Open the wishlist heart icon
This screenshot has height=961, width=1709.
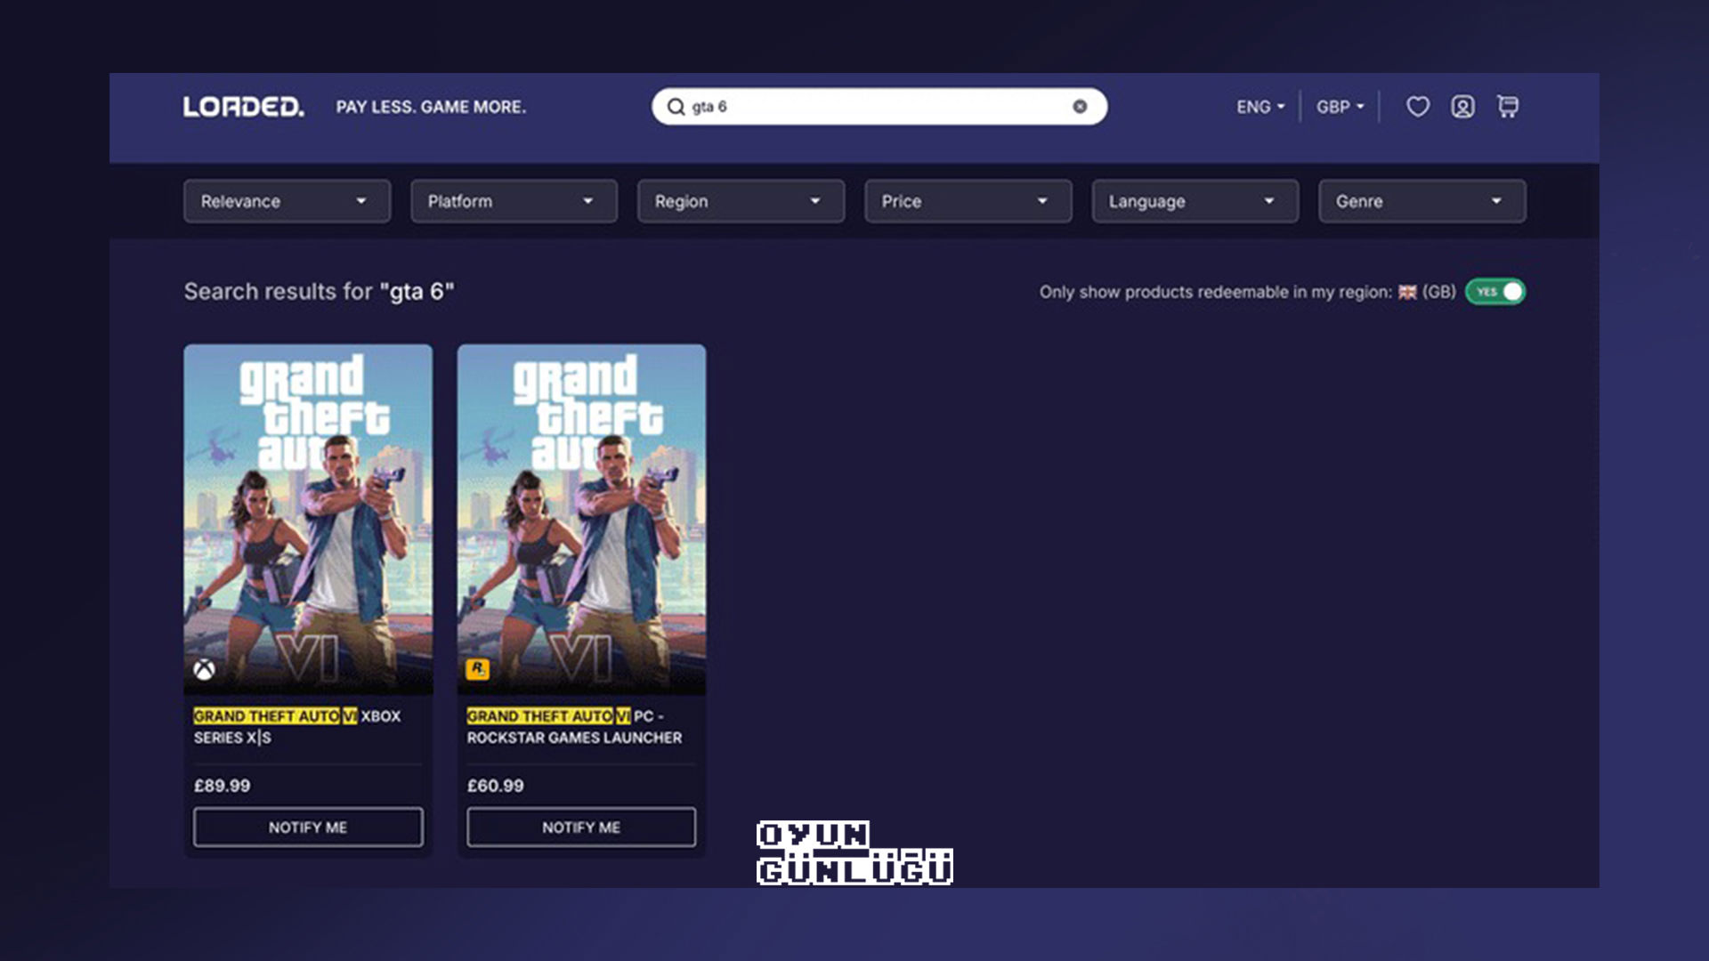click(x=1417, y=107)
